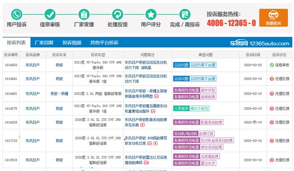Click the 完成/再投诉 document icon

click(184, 14)
